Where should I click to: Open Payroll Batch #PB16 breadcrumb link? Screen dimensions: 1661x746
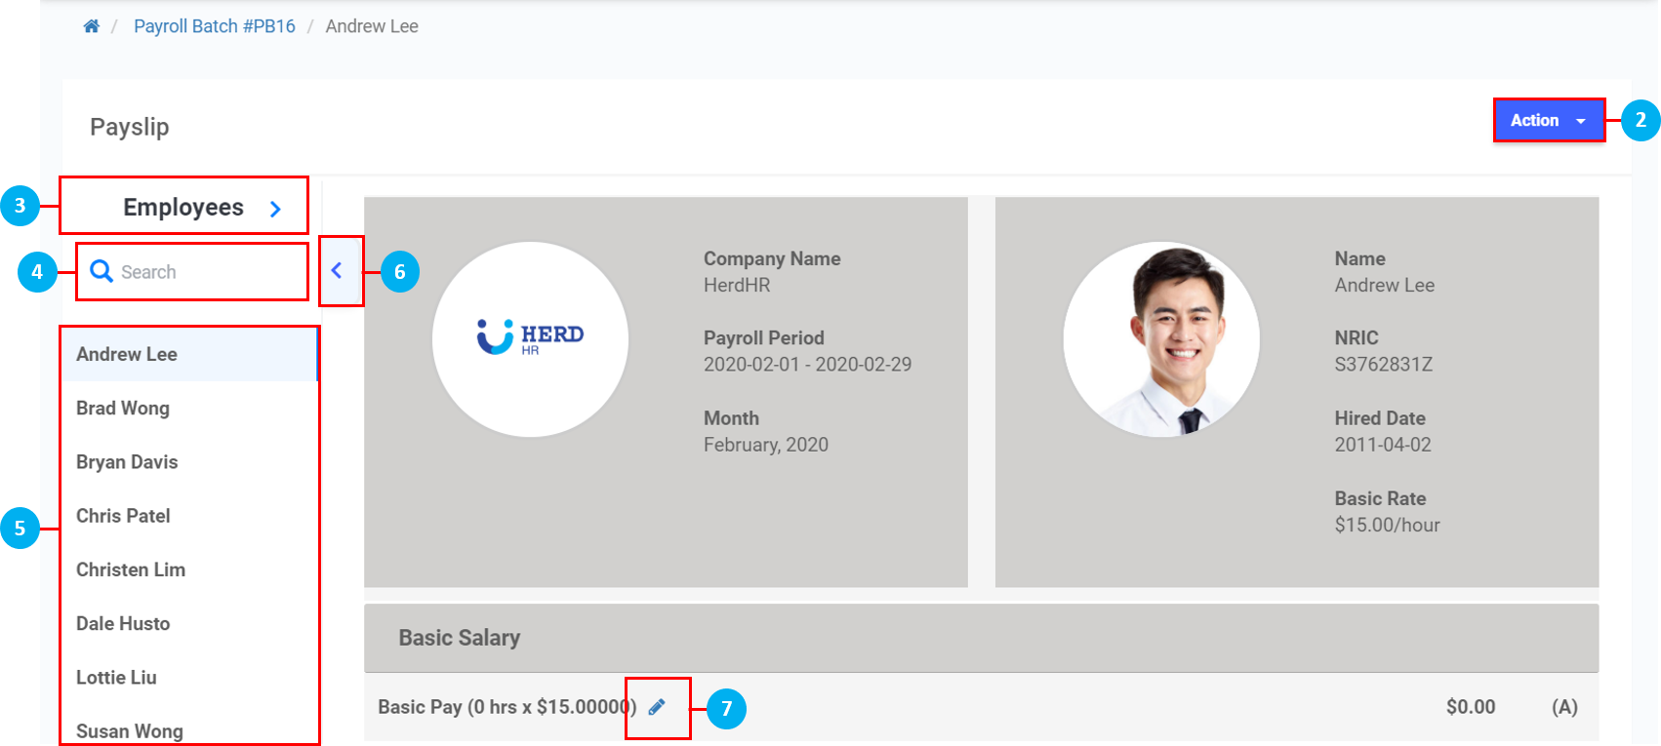214,26
